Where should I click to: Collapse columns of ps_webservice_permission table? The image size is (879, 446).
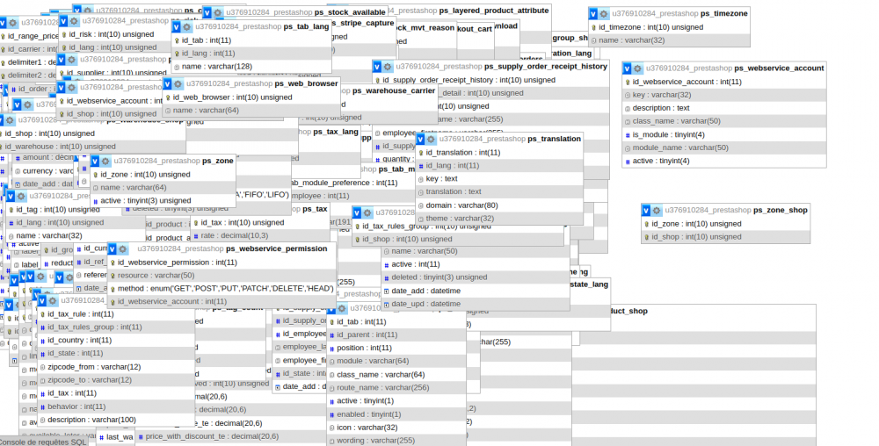coord(112,249)
